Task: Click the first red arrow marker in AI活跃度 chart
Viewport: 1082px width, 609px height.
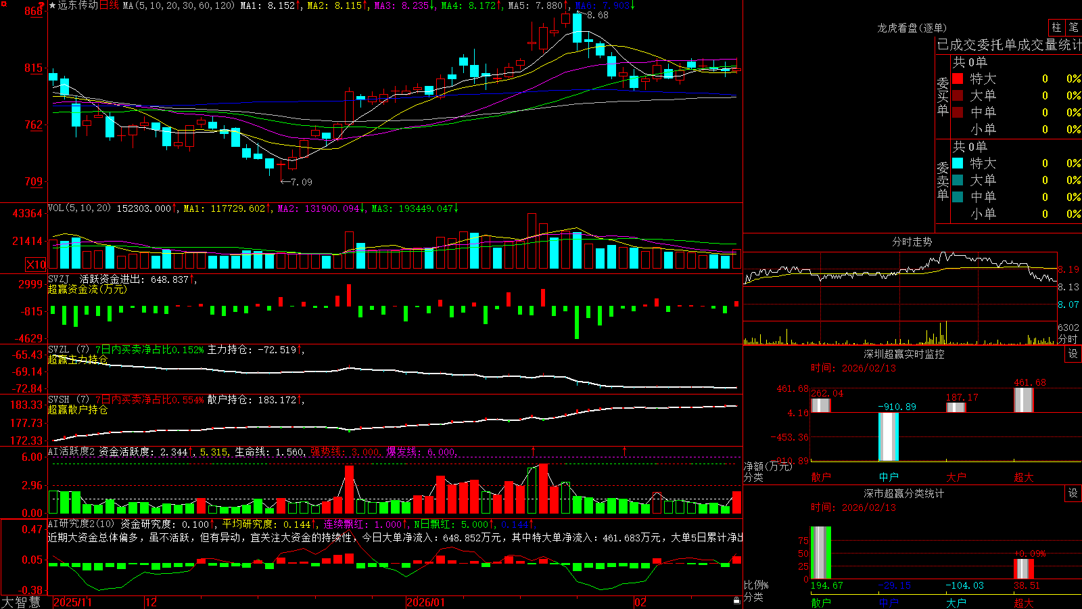Action: (x=534, y=451)
